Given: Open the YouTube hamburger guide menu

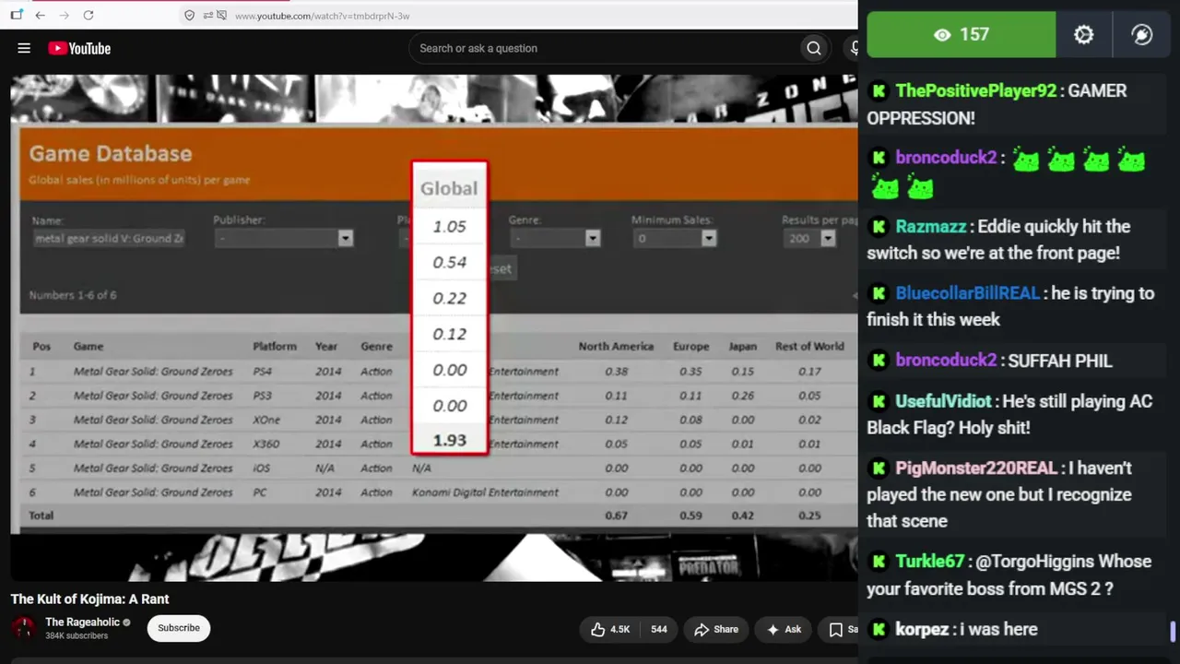Looking at the screenshot, I should tap(24, 48).
